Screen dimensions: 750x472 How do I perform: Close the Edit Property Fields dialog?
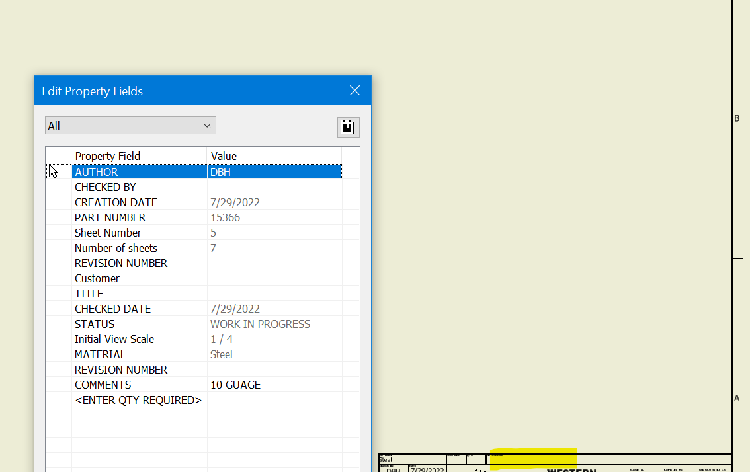[354, 91]
